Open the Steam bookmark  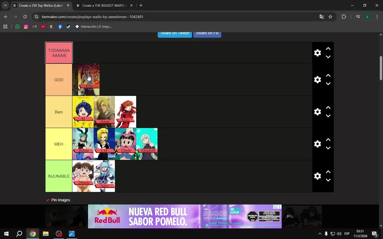pos(68,27)
